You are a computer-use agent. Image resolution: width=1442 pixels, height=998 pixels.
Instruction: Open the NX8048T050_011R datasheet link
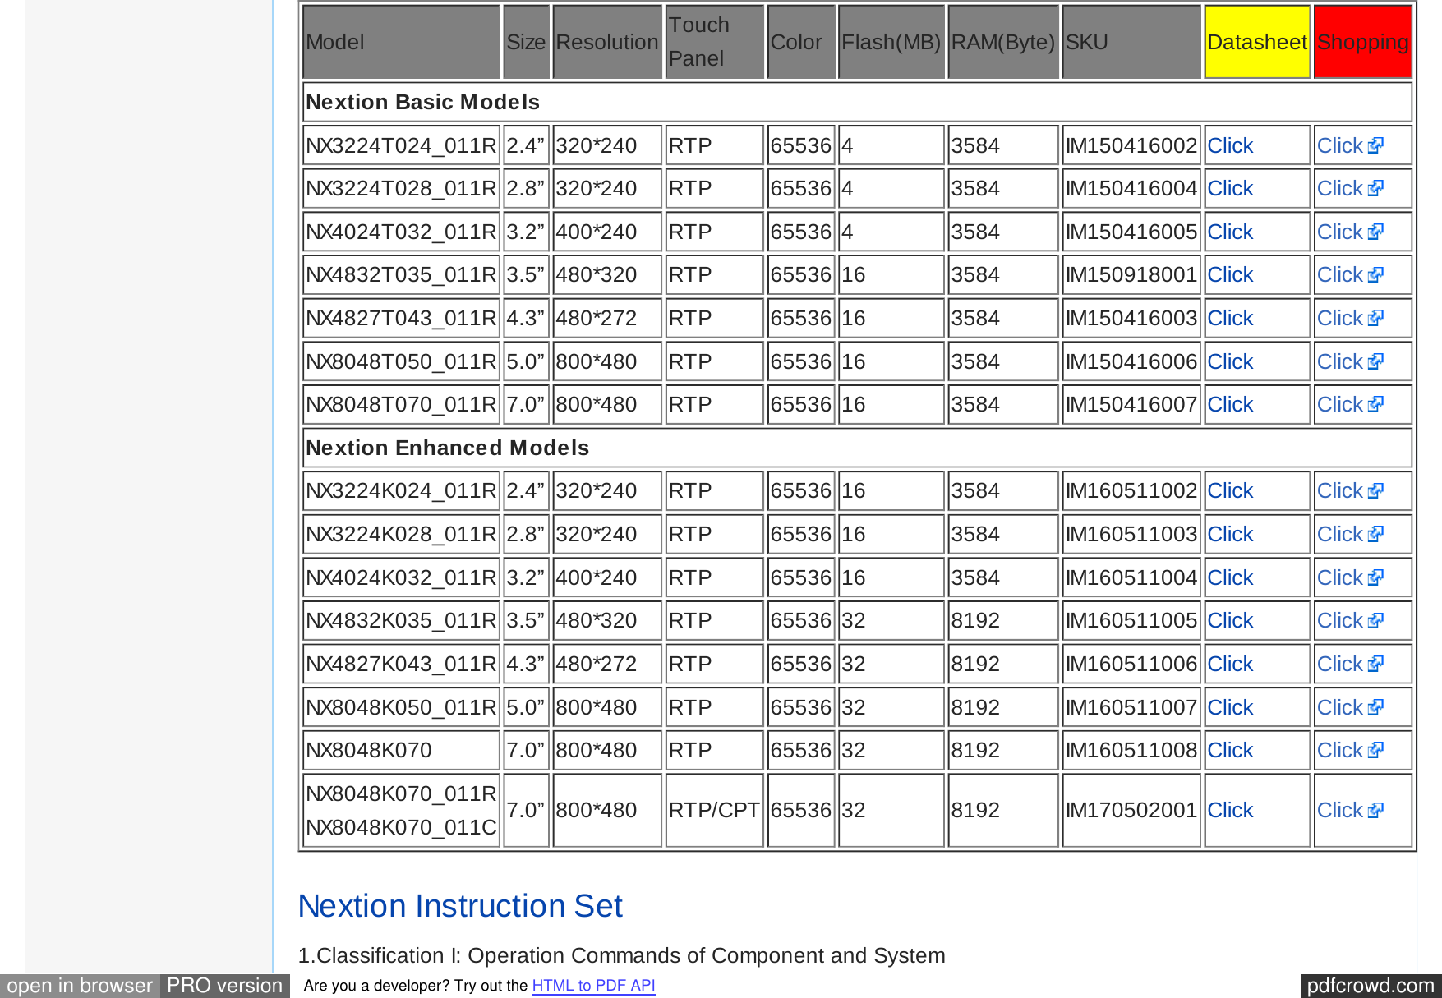tap(1229, 361)
